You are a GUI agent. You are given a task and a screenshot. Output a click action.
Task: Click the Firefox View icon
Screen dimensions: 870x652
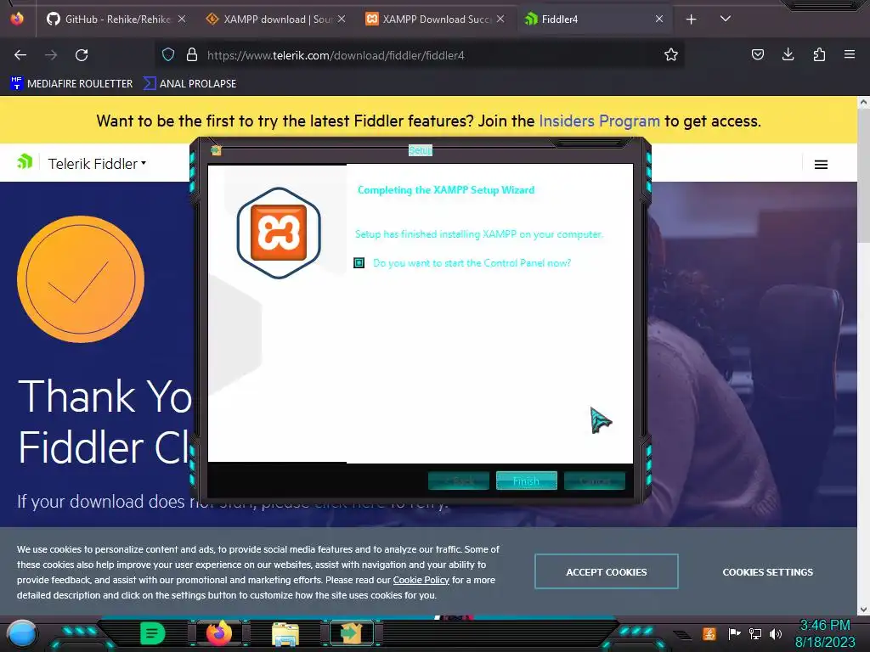tap(17, 19)
